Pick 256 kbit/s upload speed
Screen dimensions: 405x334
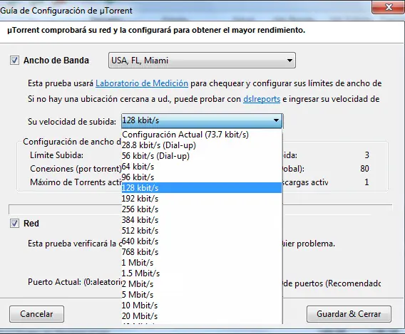[202, 209]
